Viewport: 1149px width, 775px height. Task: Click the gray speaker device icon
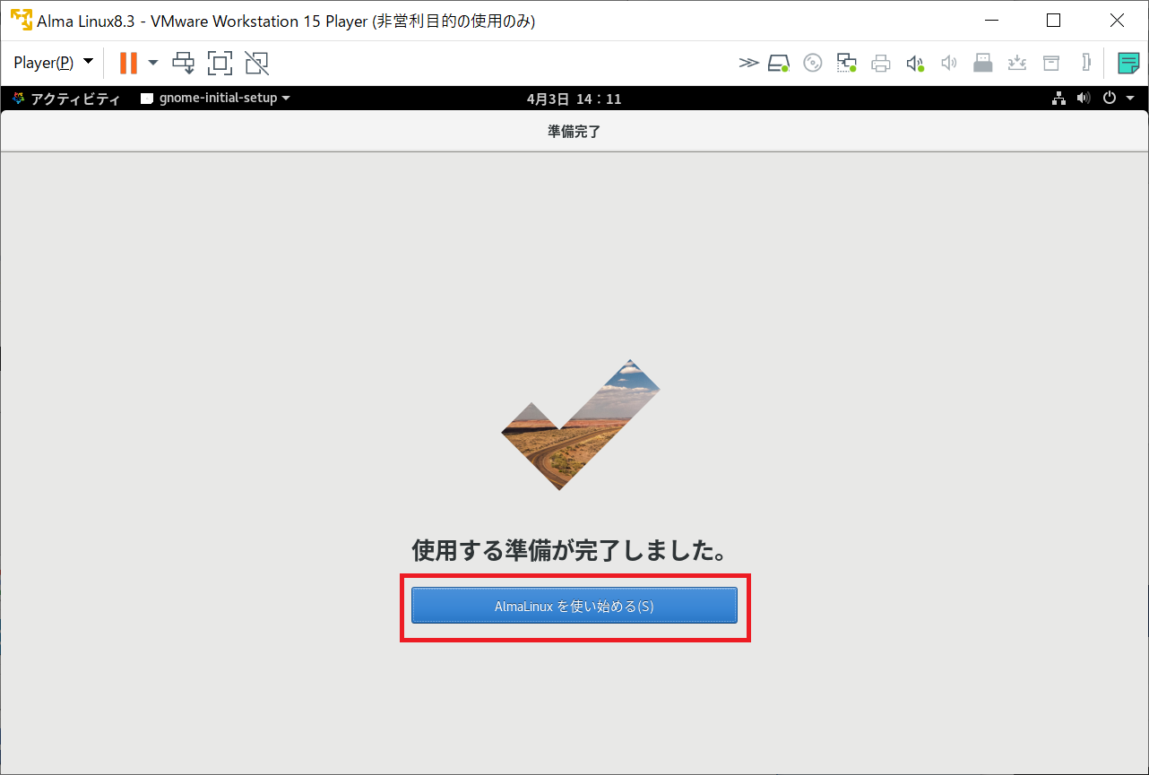tap(949, 63)
